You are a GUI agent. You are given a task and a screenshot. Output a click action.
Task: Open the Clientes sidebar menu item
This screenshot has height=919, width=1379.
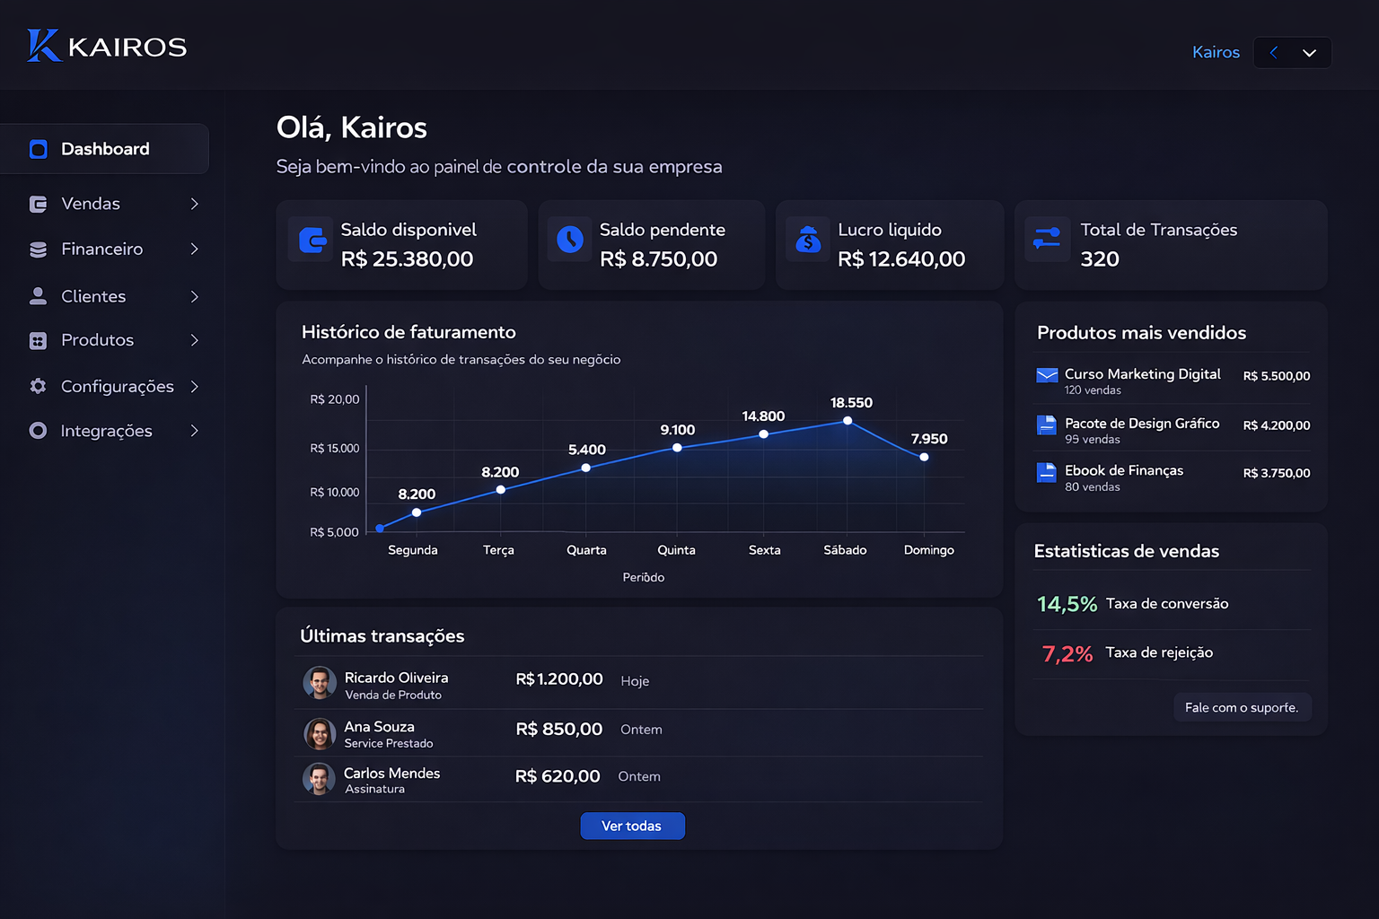coord(93,296)
